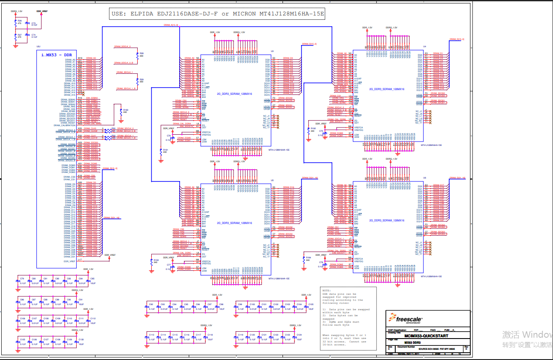This screenshot has width=553, height=360.
Task: Click the U6 "2G_DDR3_SDRAM_128MX16" chip label
Action: [x=387, y=220]
